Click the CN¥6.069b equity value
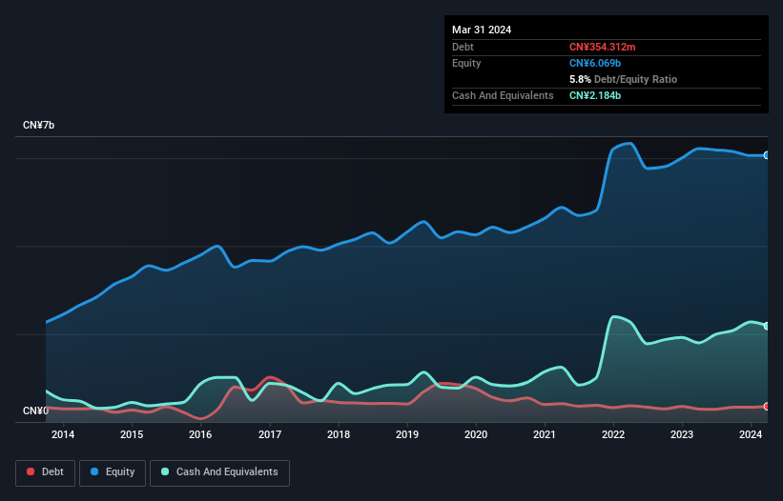This screenshot has height=501, width=783. tap(595, 63)
